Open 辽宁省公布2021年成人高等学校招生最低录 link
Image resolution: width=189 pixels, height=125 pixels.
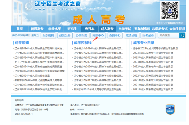click(99, 62)
